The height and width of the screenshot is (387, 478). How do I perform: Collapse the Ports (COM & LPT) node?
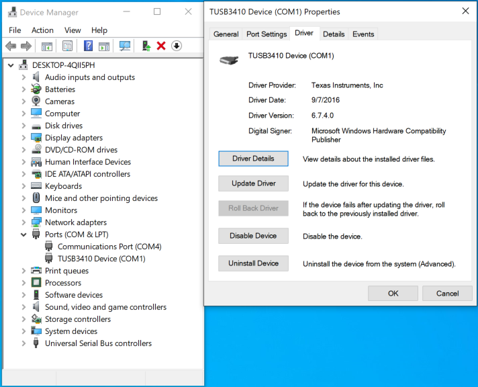tap(23, 234)
